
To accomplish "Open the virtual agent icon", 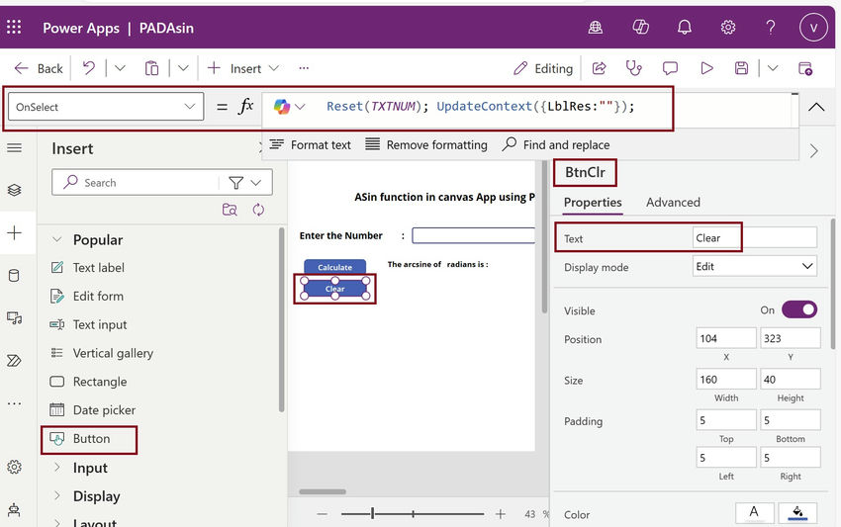I will (15, 509).
